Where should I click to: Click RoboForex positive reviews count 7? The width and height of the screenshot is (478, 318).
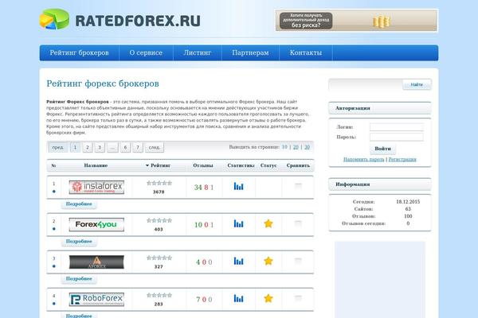(198, 300)
